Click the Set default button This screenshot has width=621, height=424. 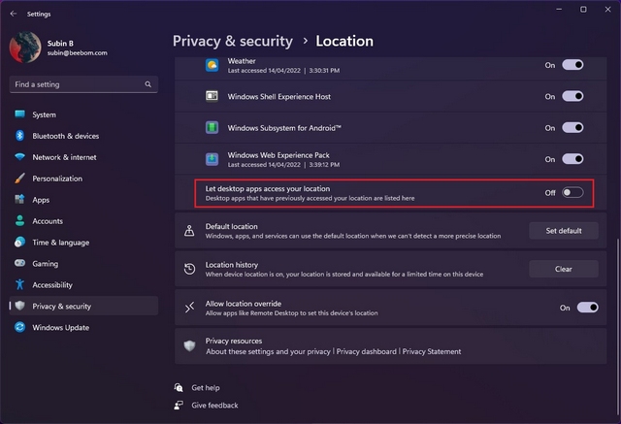pos(564,231)
